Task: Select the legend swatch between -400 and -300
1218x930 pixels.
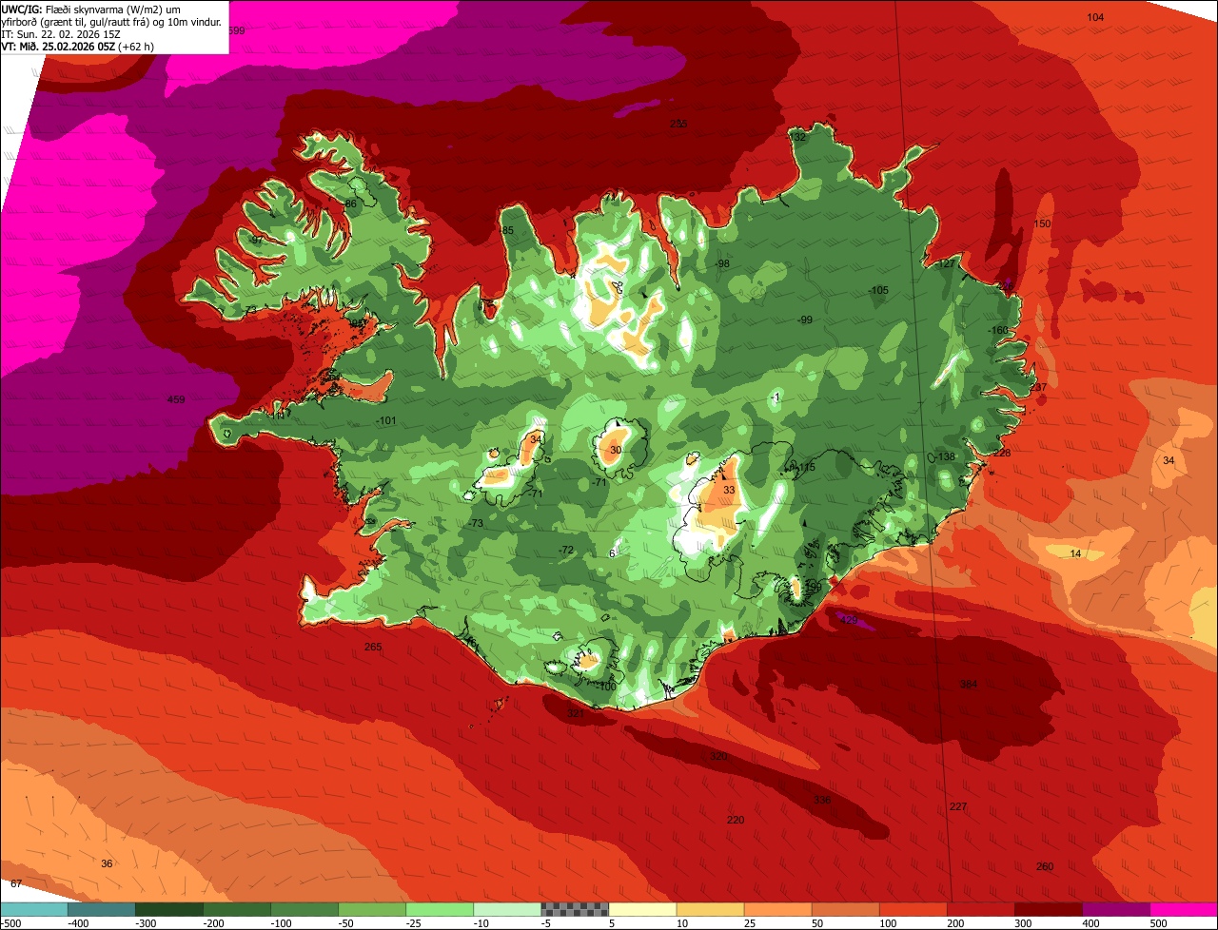Action: [x=101, y=909]
